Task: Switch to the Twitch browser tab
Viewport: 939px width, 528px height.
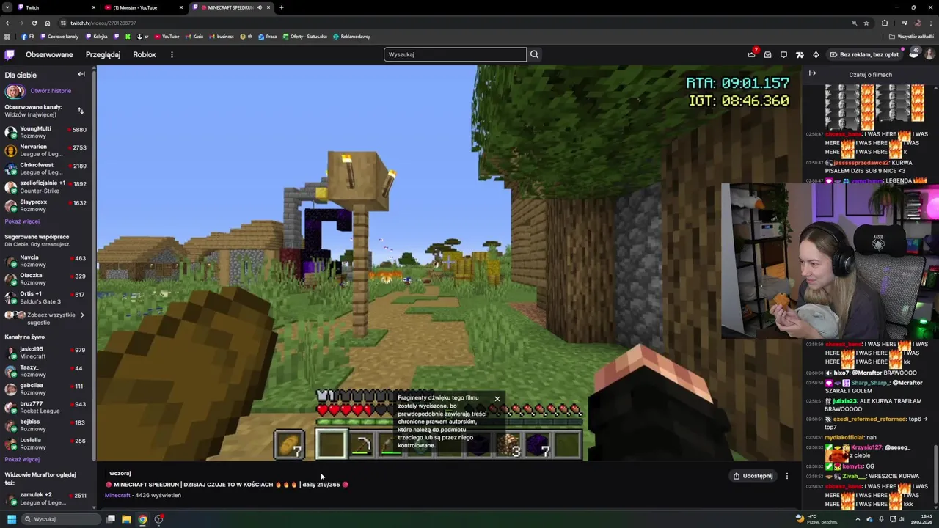Action: click(55, 7)
